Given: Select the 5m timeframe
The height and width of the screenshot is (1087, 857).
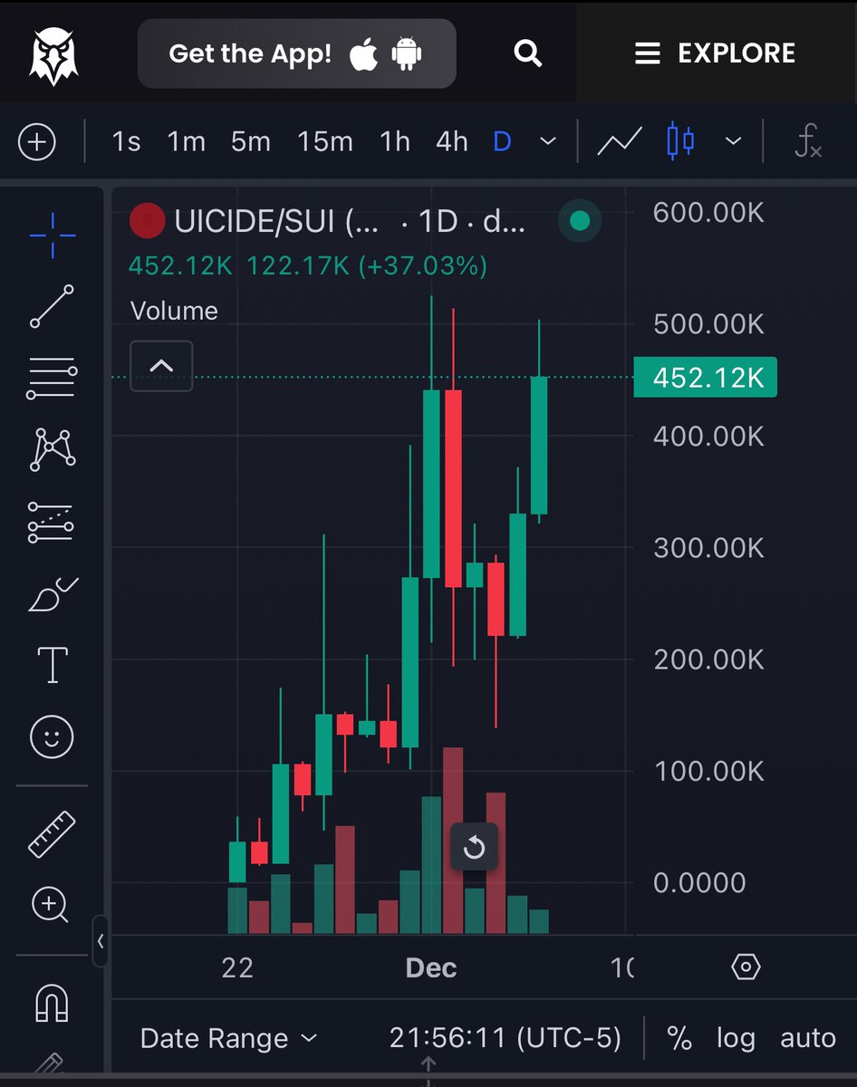Looking at the screenshot, I should click(251, 142).
